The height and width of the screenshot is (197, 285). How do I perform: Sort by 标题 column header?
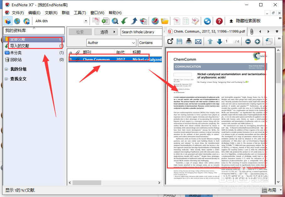[x=146, y=52]
